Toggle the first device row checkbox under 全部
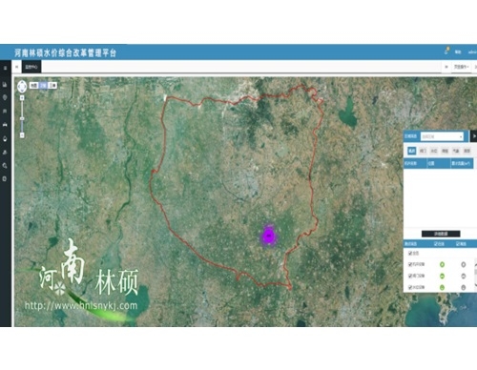Viewport: 477px width, 370px height. click(x=410, y=264)
